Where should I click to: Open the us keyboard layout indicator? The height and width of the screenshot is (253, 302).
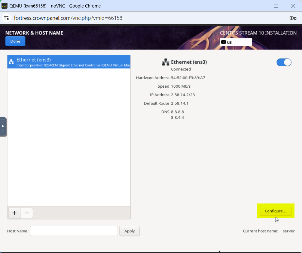(236, 42)
